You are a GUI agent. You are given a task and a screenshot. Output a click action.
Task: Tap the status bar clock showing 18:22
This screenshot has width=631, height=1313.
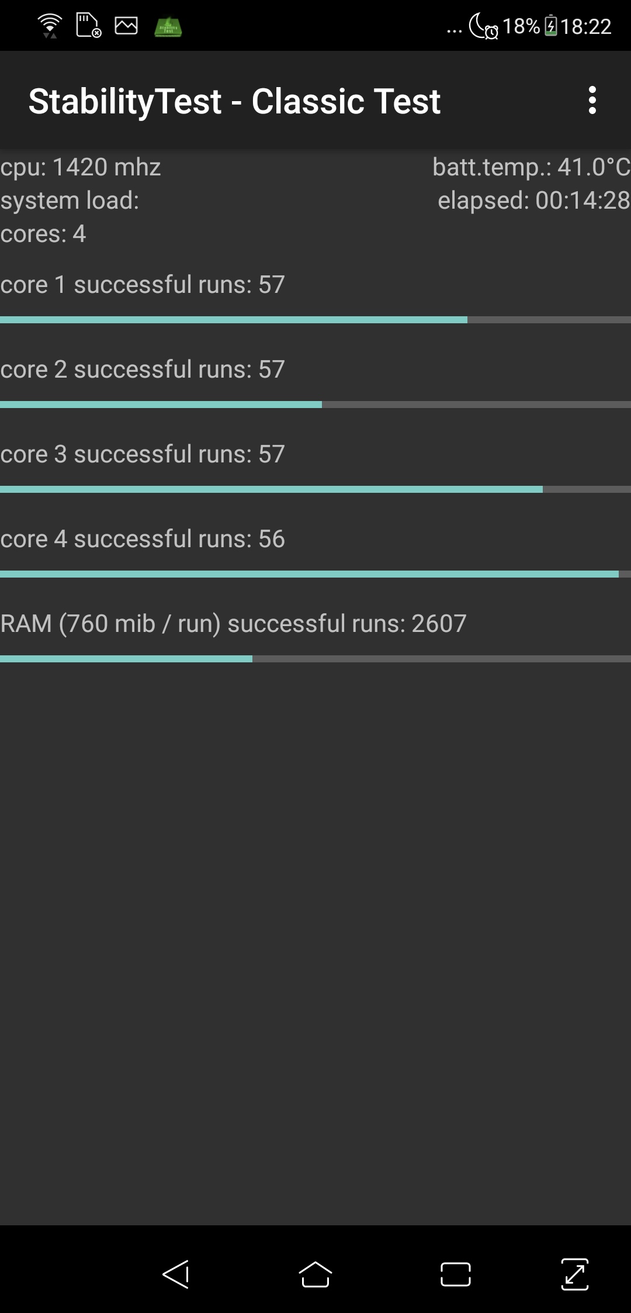click(586, 26)
